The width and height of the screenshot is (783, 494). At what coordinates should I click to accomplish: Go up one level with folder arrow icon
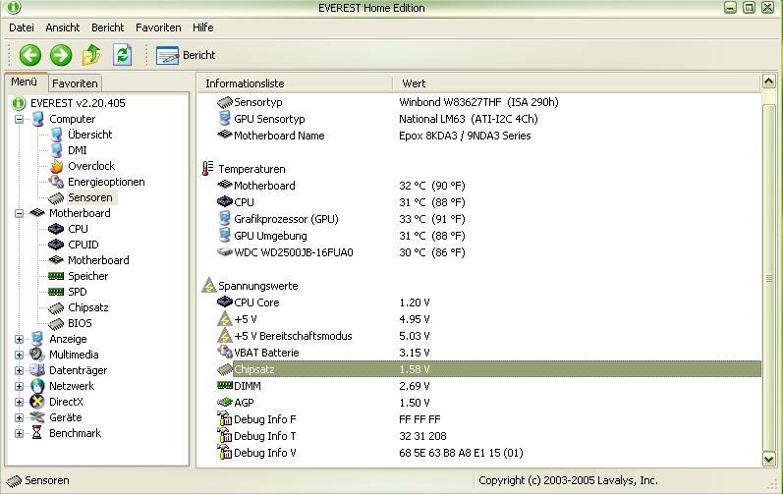(91, 55)
